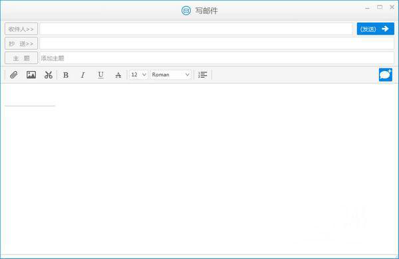Screen dimensions: 399x259
Task: Open the 收件人>> recipient picker
Action: [21, 29]
